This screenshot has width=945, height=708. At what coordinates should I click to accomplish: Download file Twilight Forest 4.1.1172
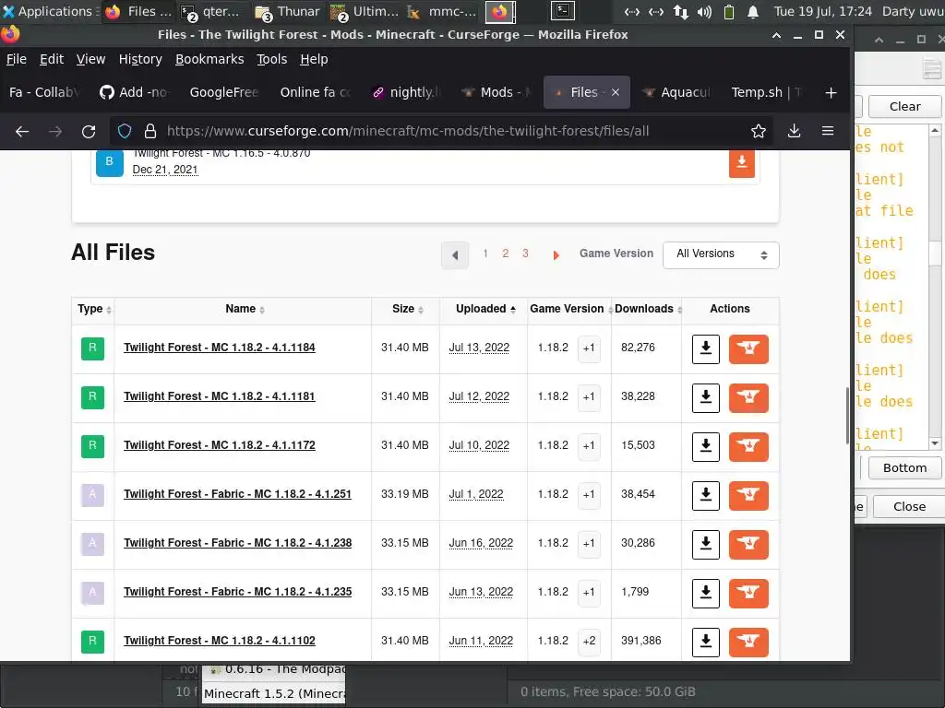pos(706,447)
